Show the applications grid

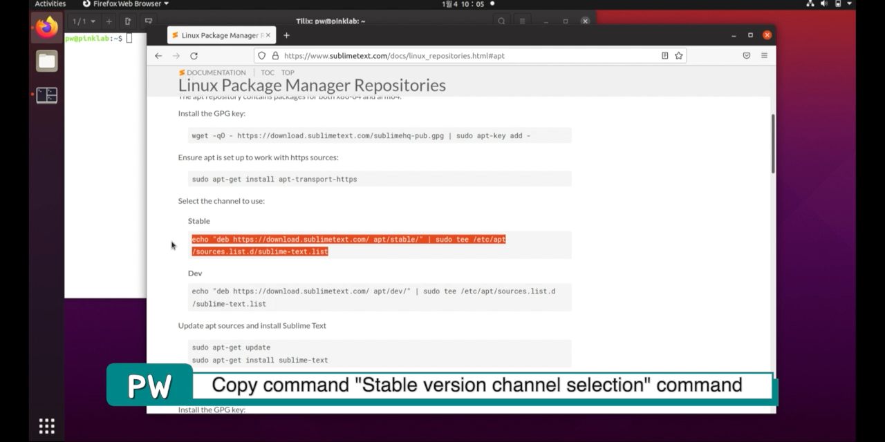click(47, 426)
